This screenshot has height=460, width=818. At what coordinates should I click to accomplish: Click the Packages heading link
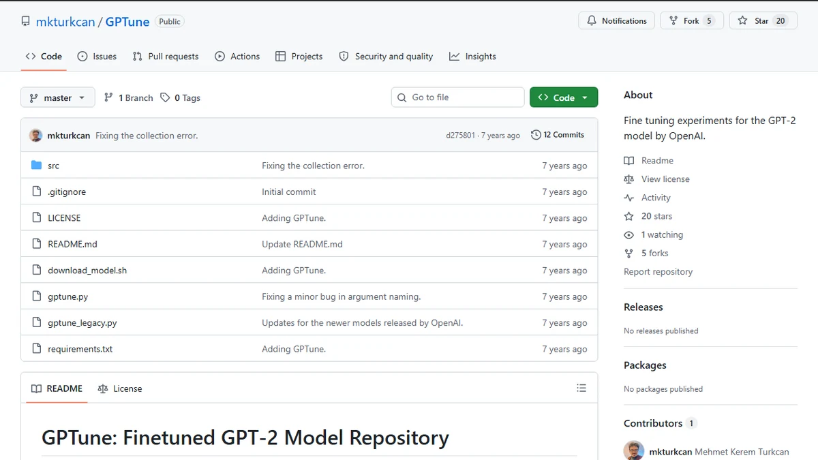click(645, 365)
